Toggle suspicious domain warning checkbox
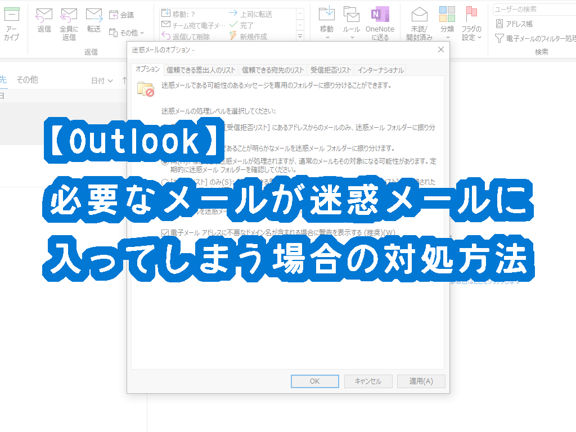This screenshot has width=576, height=432. click(x=165, y=233)
